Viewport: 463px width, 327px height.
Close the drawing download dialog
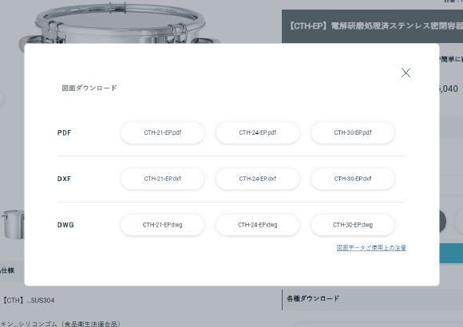pos(406,73)
